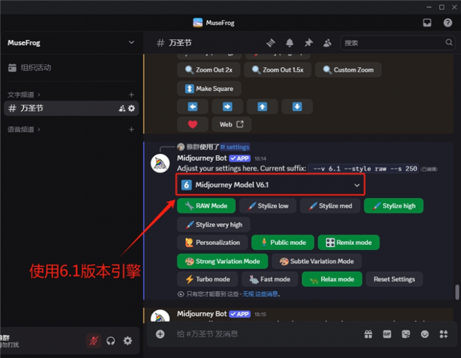Select the 万圣节 channel
Image resolution: width=461 pixels, height=358 pixels.
tap(71, 108)
